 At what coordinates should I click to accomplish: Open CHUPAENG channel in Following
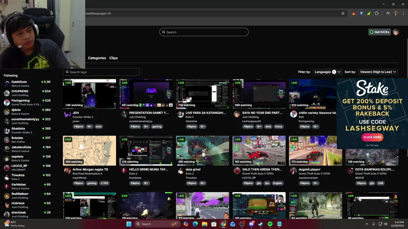(27, 93)
